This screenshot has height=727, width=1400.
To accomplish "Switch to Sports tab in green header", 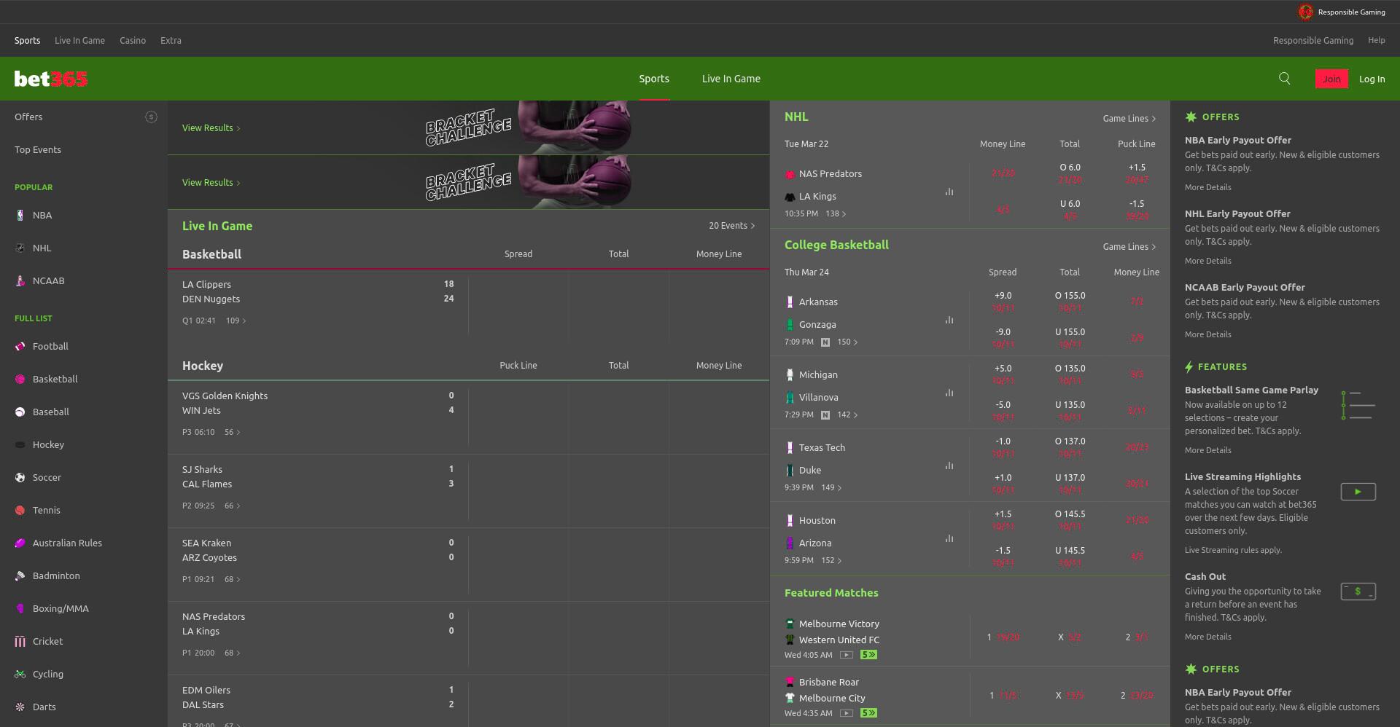I will click(654, 79).
